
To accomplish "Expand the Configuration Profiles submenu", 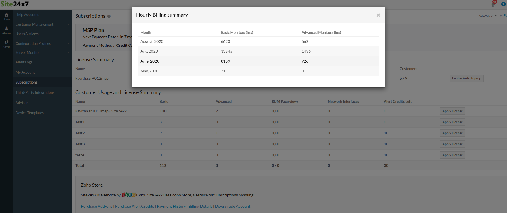I will point(42,43).
